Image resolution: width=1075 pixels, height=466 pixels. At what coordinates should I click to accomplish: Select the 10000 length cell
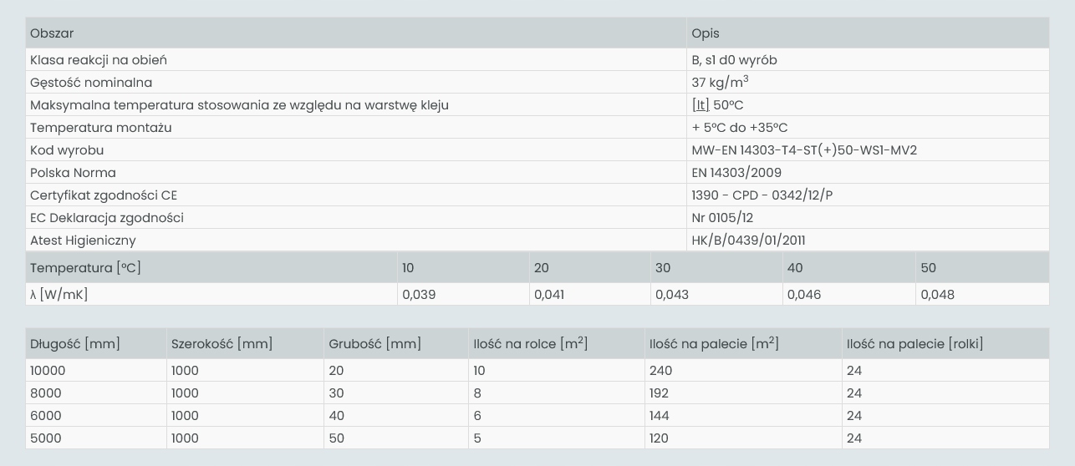coord(96,371)
